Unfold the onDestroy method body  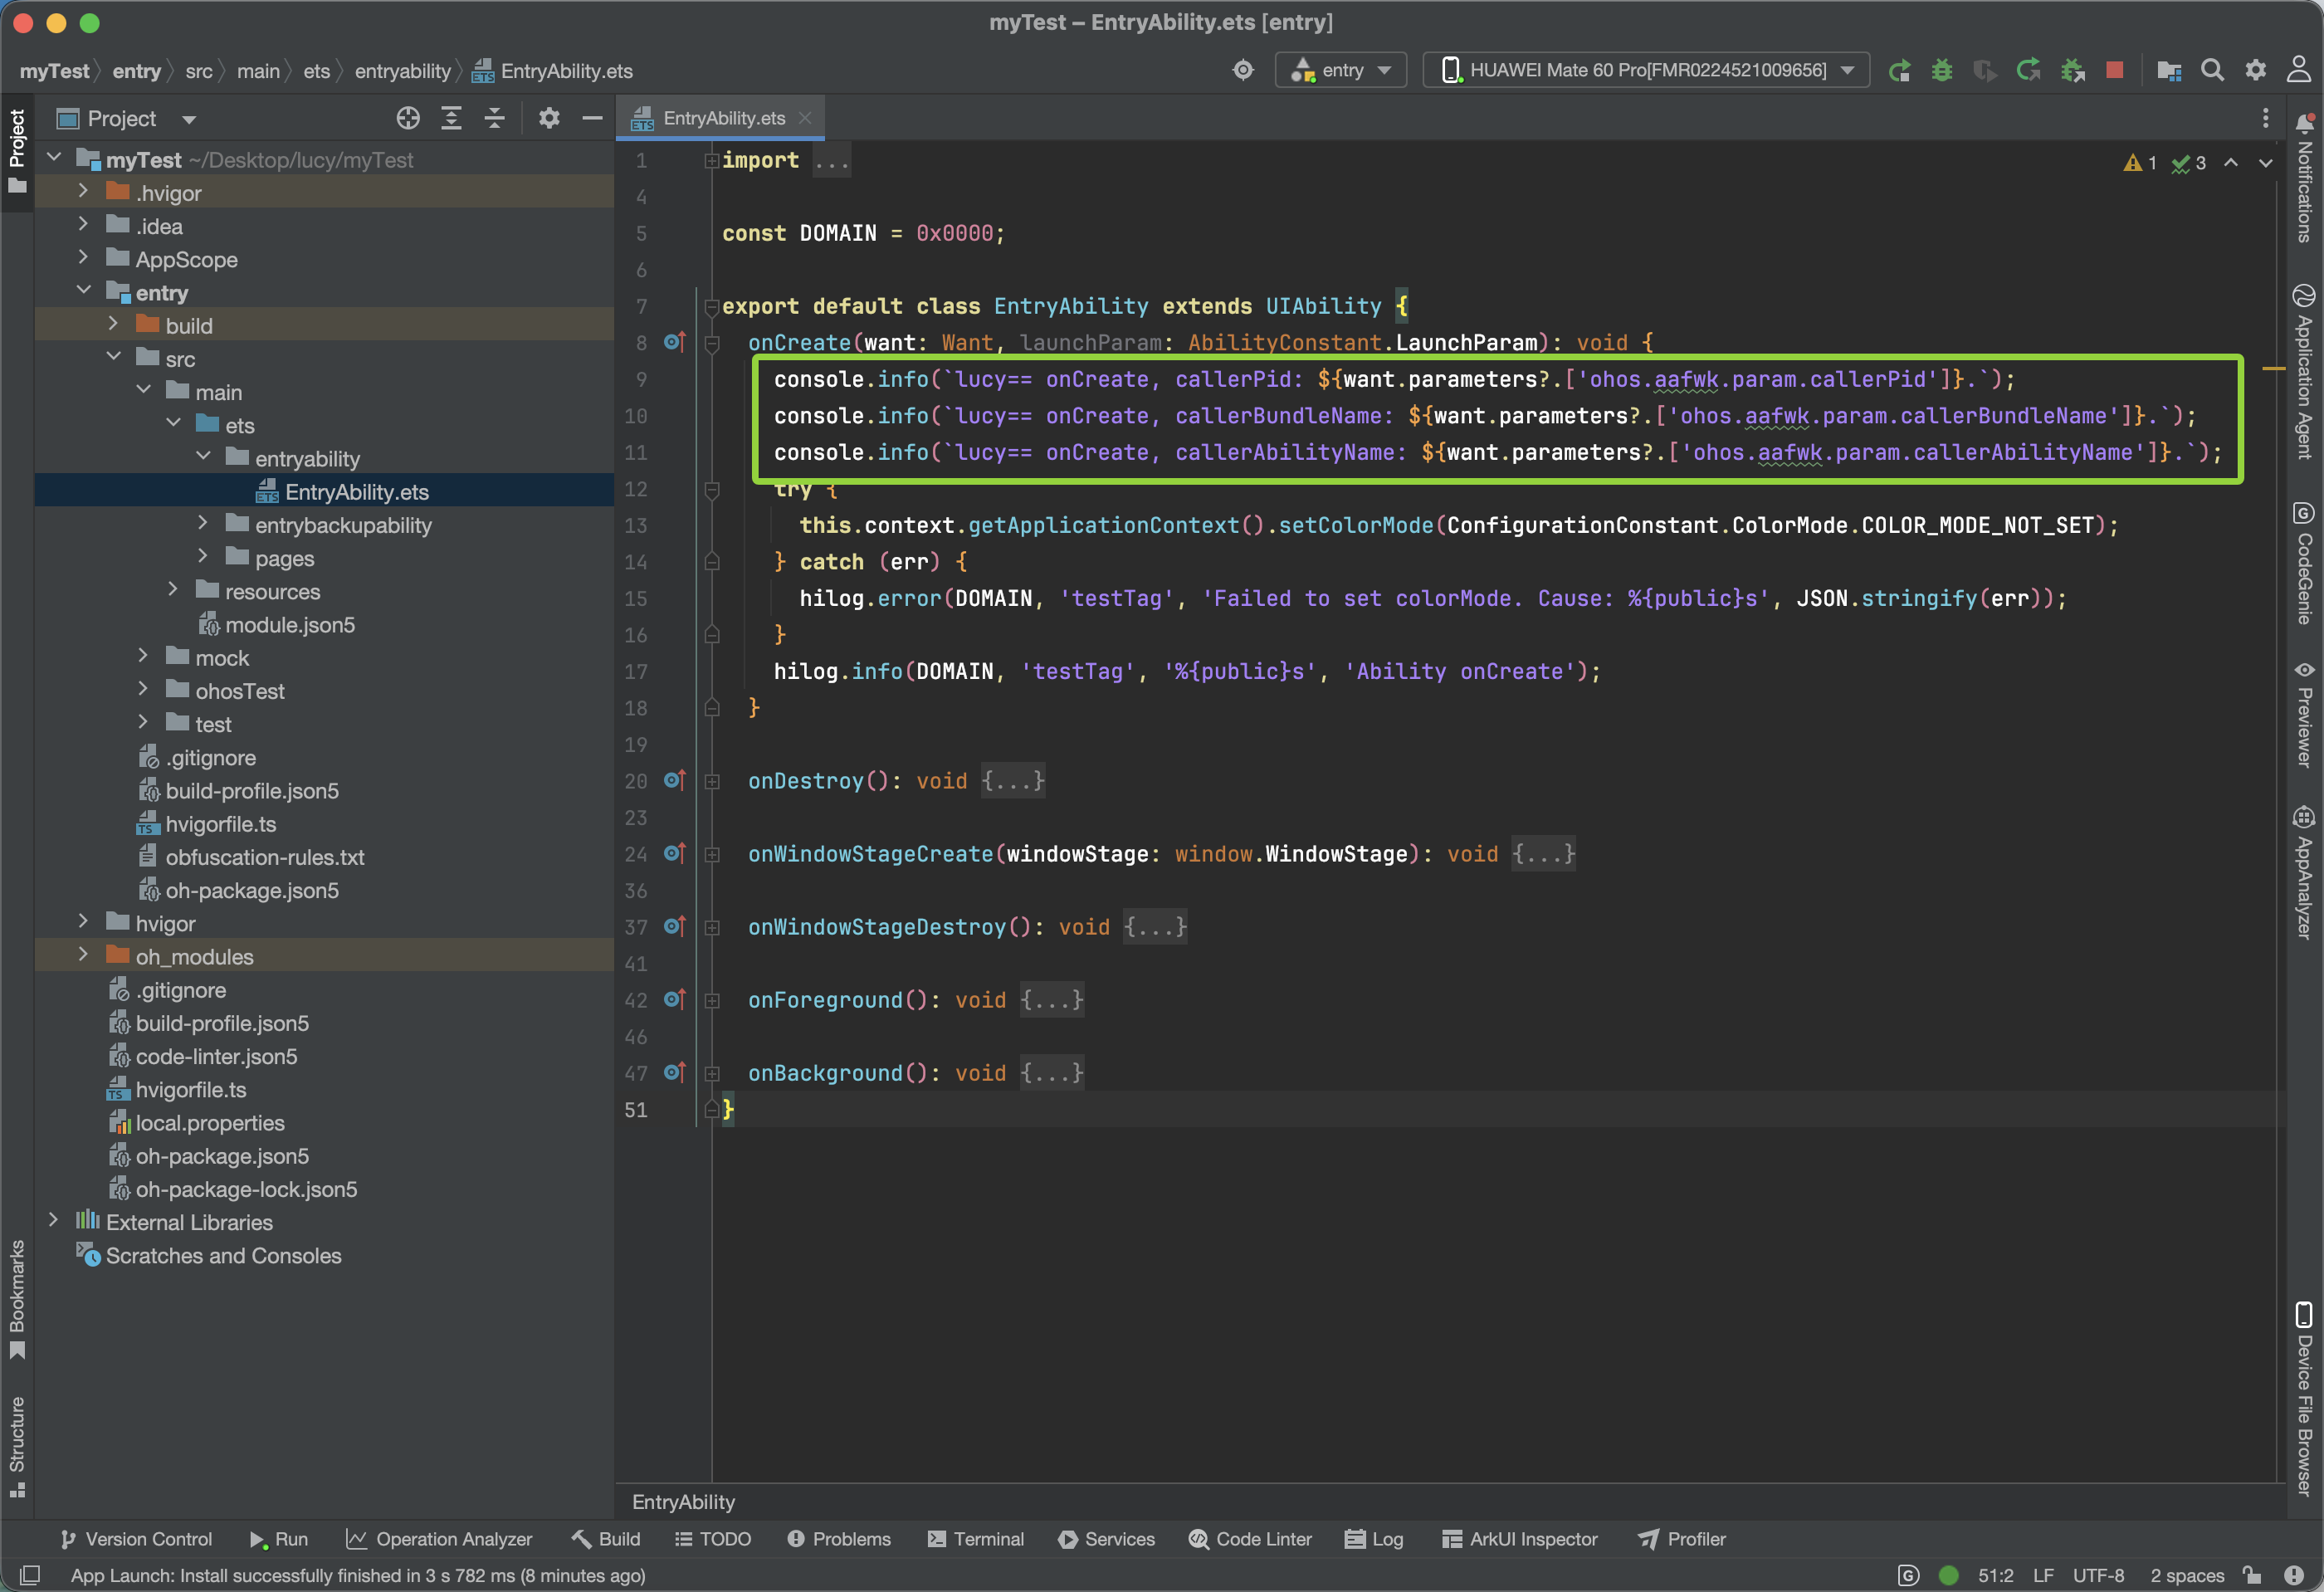(712, 781)
